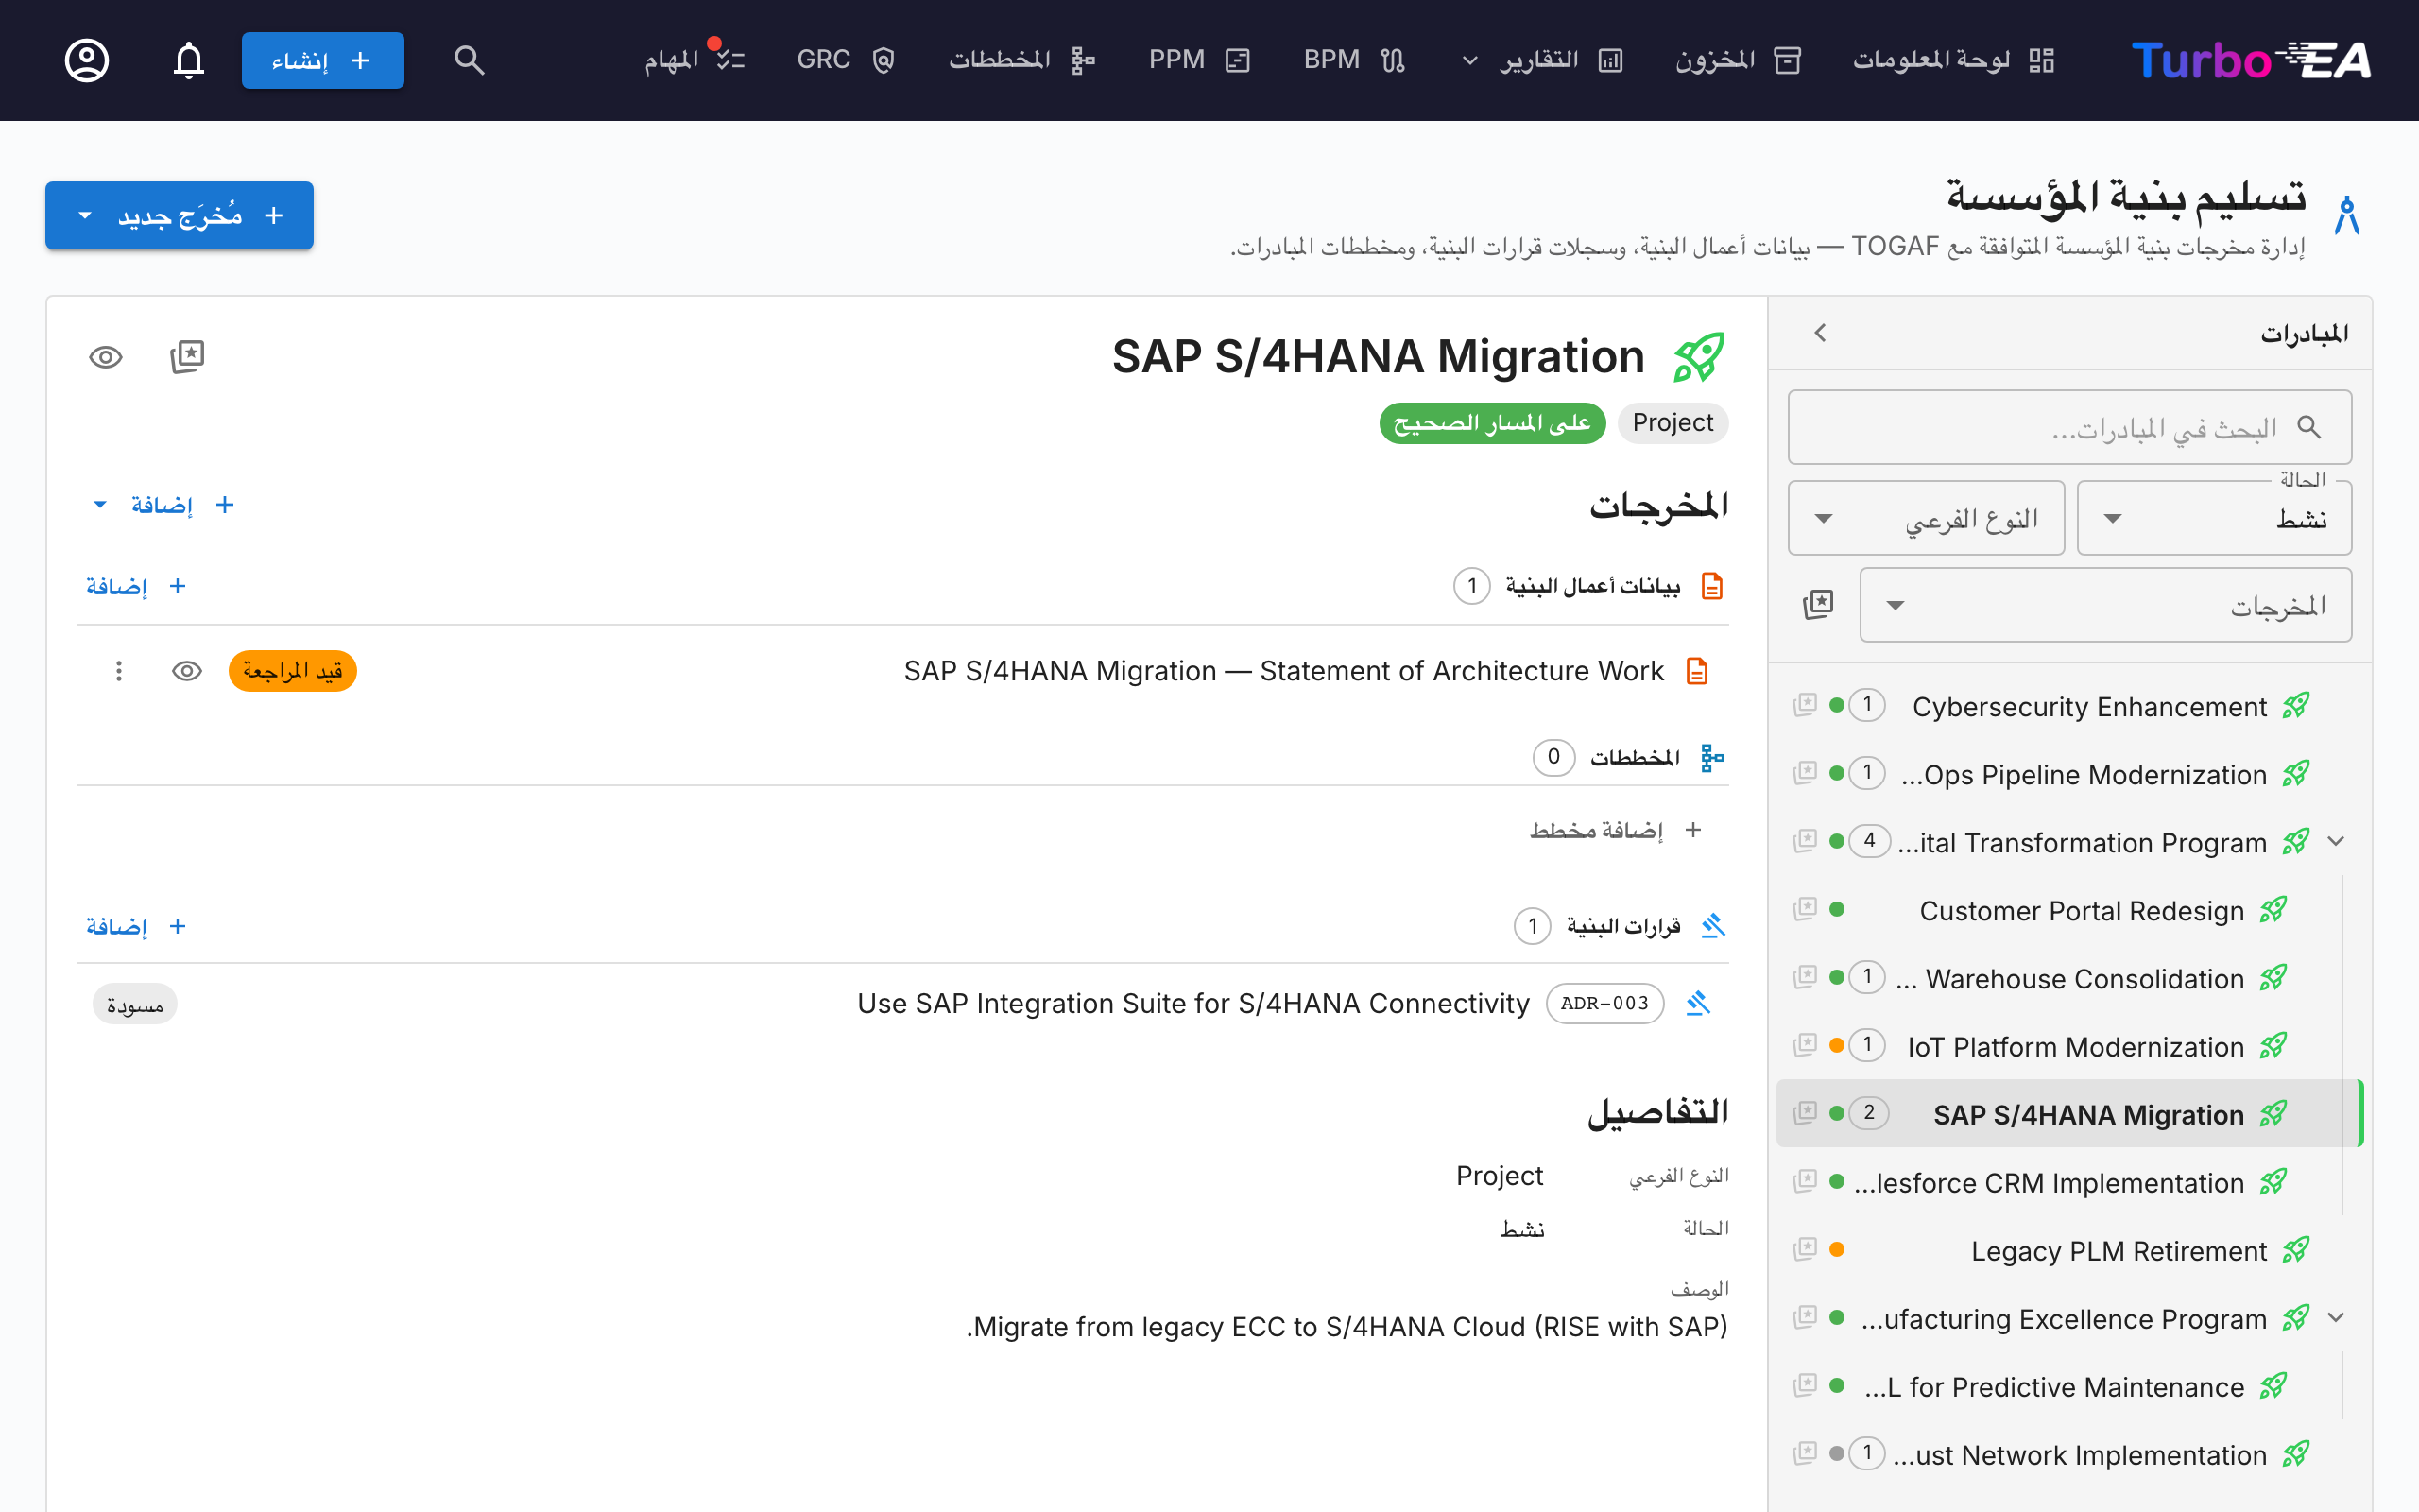Open the notifications bell
The height and width of the screenshot is (1512, 2419).
pyautogui.click(x=189, y=60)
